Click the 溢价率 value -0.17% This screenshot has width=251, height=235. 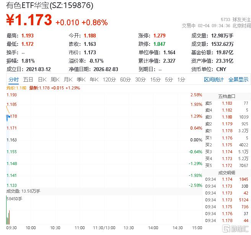coord(96,61)
